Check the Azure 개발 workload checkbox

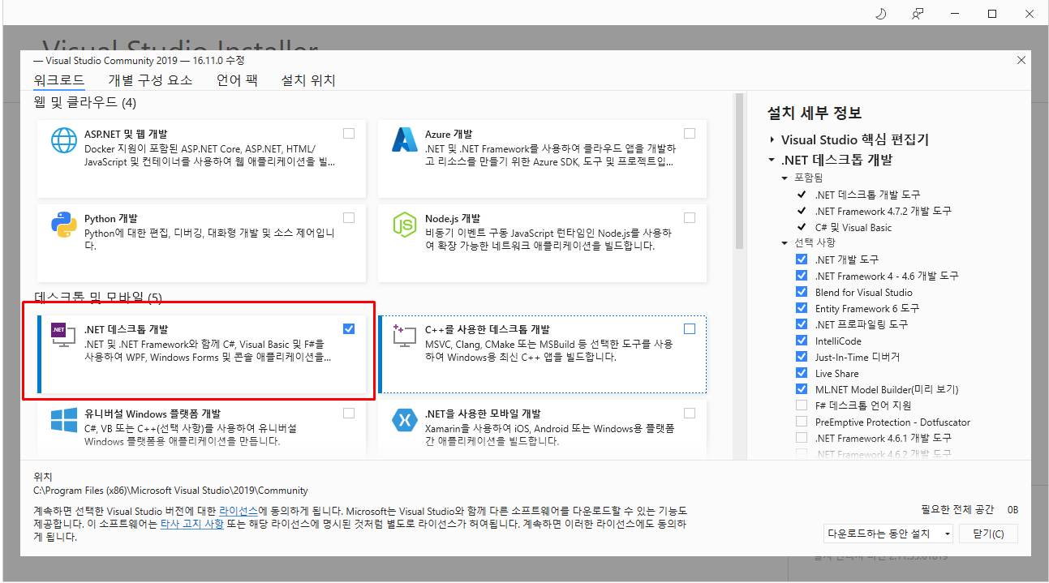click(x=690, y=133)
